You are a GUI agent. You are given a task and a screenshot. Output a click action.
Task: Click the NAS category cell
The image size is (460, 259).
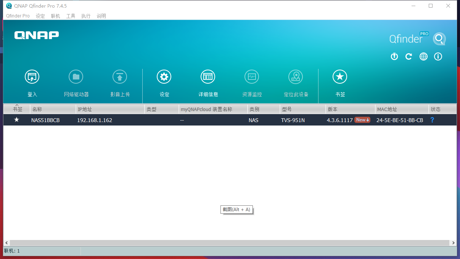[253, 120]
